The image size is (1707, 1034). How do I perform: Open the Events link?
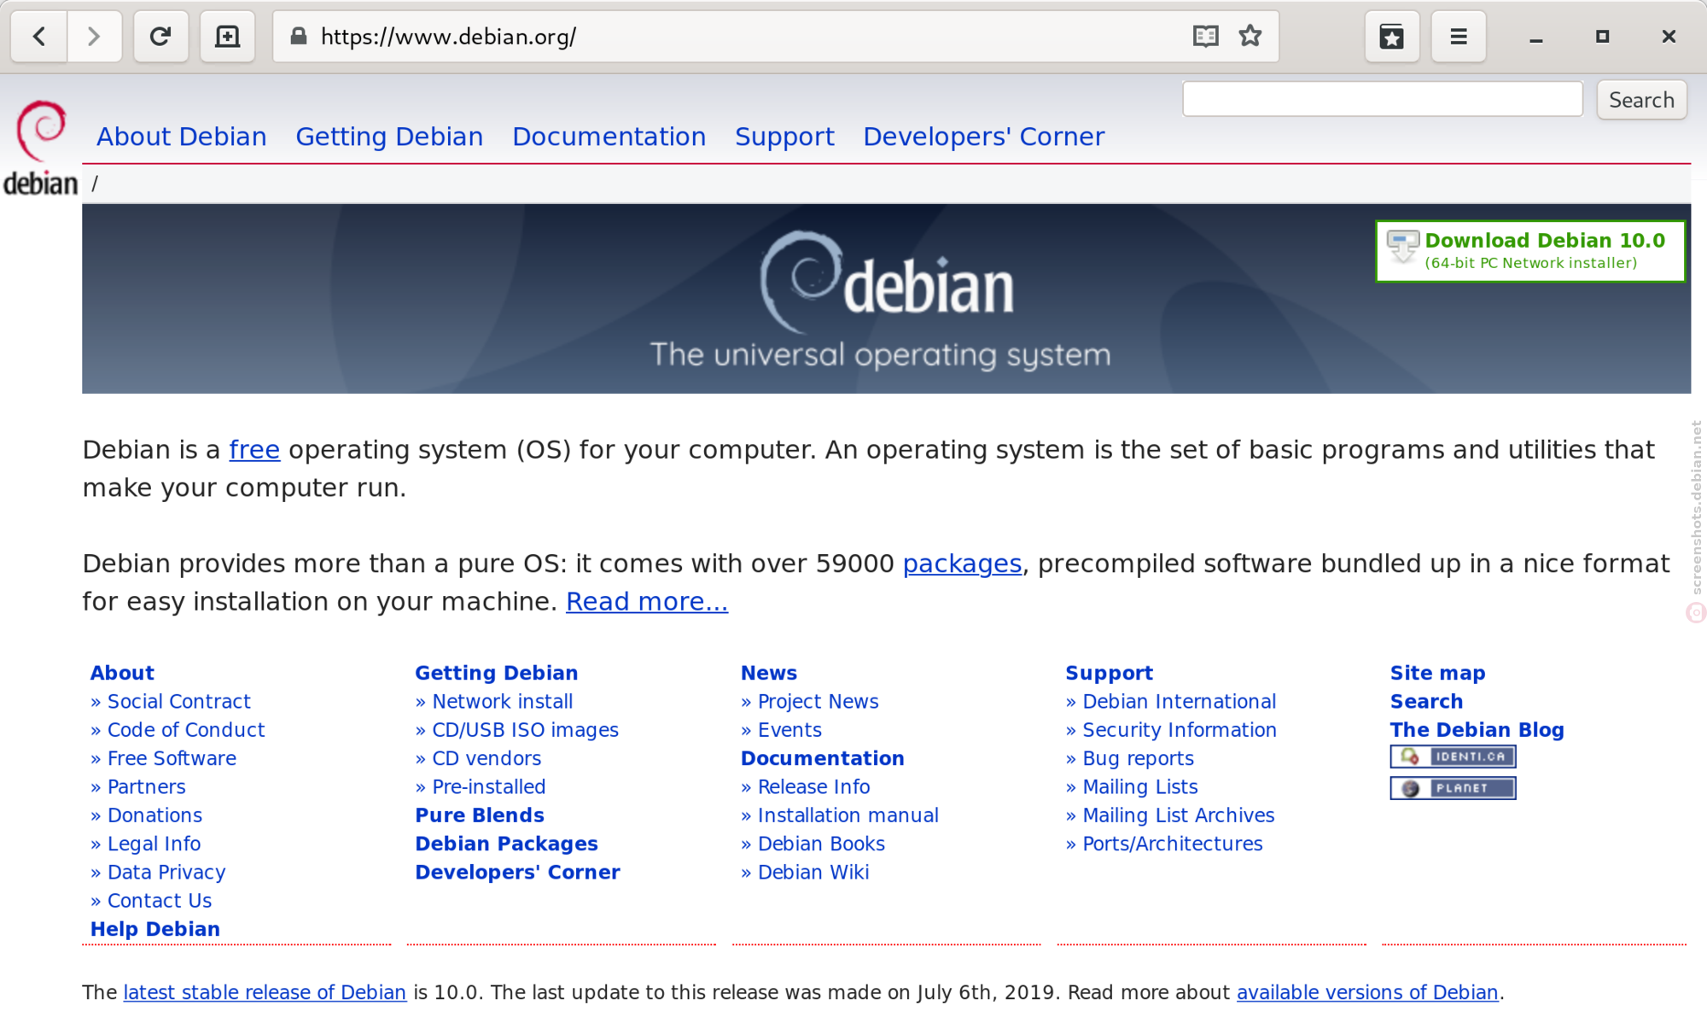click(789, 730)
